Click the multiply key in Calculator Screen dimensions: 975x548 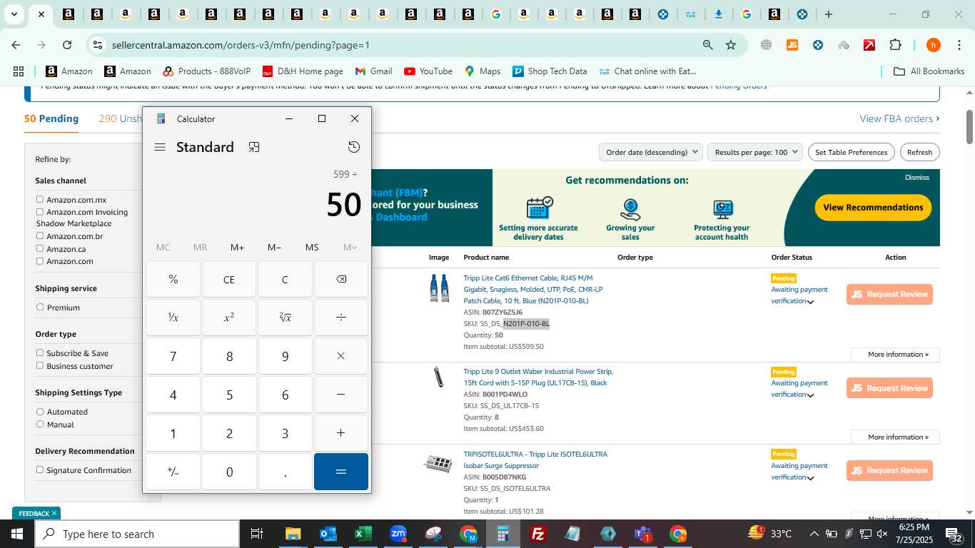point(341,356)
